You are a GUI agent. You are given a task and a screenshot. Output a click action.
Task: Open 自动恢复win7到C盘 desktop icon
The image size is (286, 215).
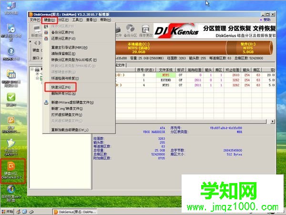click(x=11, y=194)
